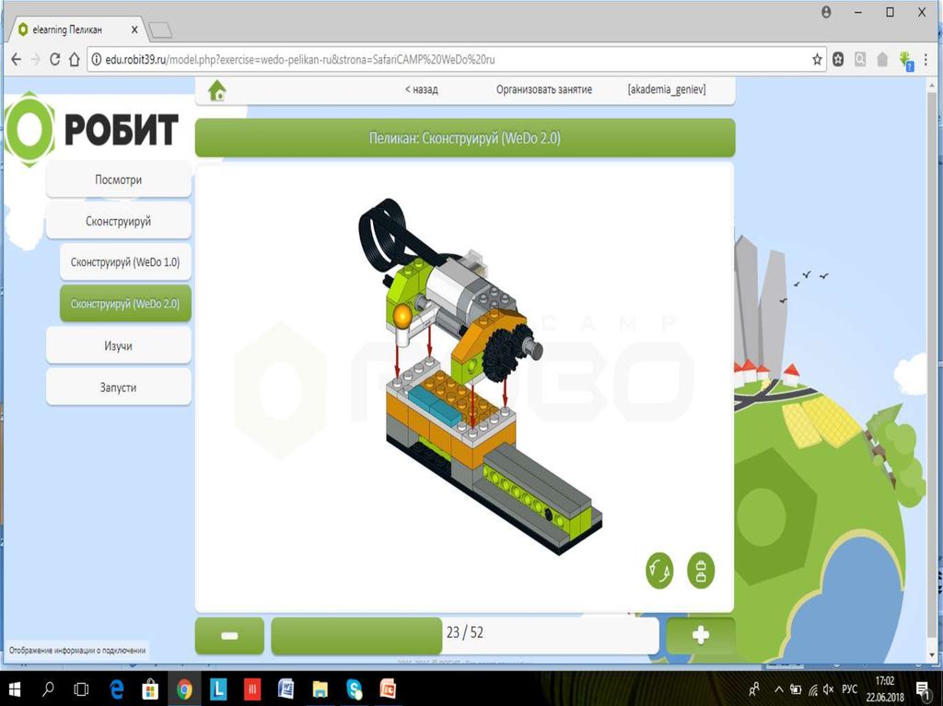
Task: Click the green download arrow extension icon
Action: click(x=905, y=59)
